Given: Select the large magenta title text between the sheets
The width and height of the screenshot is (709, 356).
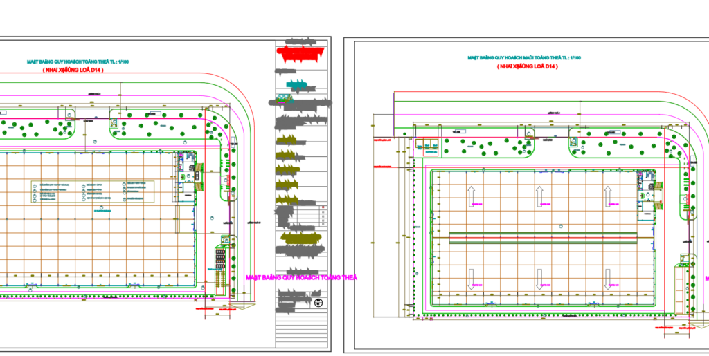Looking at the screenshot, I should click(x=301, y=277).
